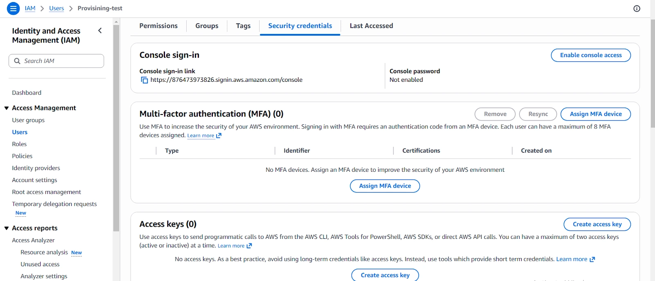Click the Resync MFA button
The image size is (655, 281).
[538, 114]
